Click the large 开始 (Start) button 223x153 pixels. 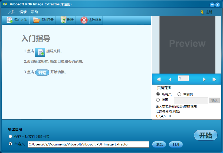[205, 135]
